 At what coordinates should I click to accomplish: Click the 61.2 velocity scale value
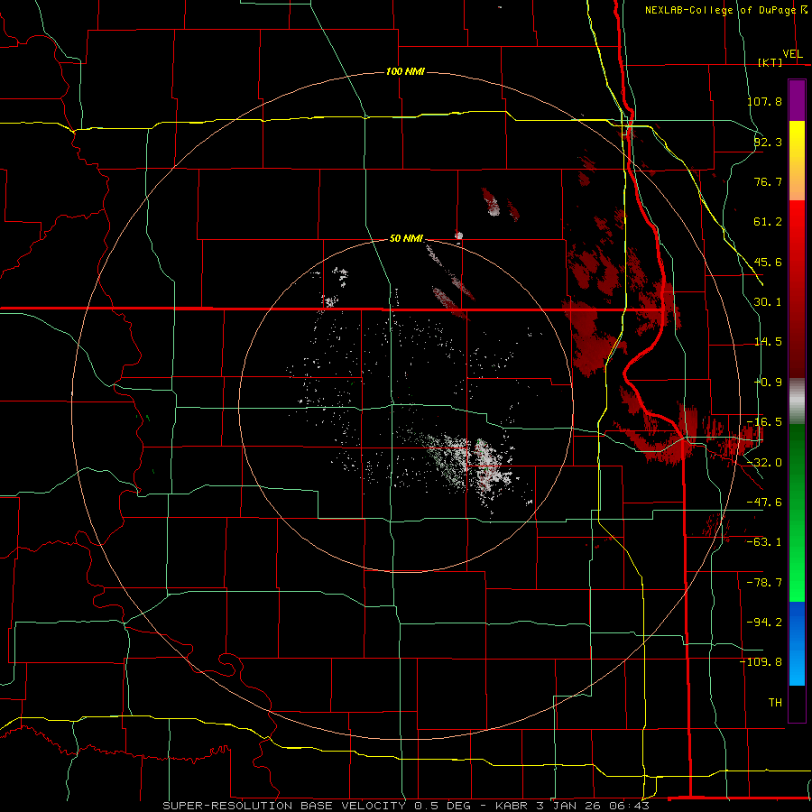pyautogui.click(x=768, y=222)
